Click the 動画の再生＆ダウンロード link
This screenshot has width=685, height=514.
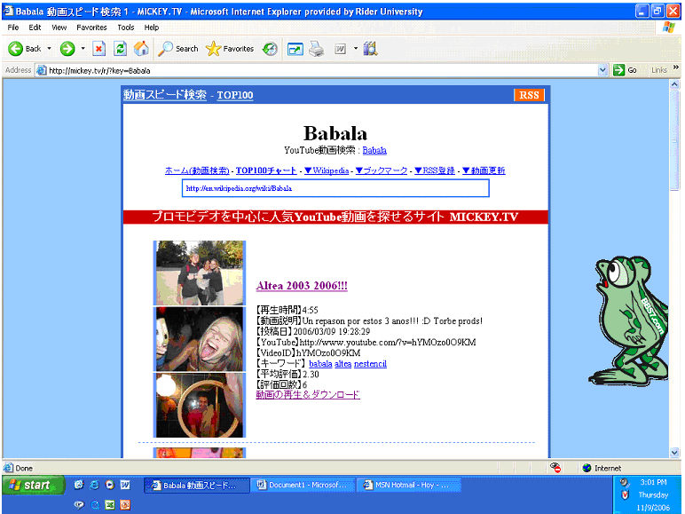(308, 395)
